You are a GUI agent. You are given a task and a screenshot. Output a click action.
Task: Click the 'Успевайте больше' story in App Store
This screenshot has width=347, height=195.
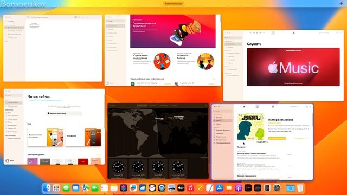[x=195, y=61]
